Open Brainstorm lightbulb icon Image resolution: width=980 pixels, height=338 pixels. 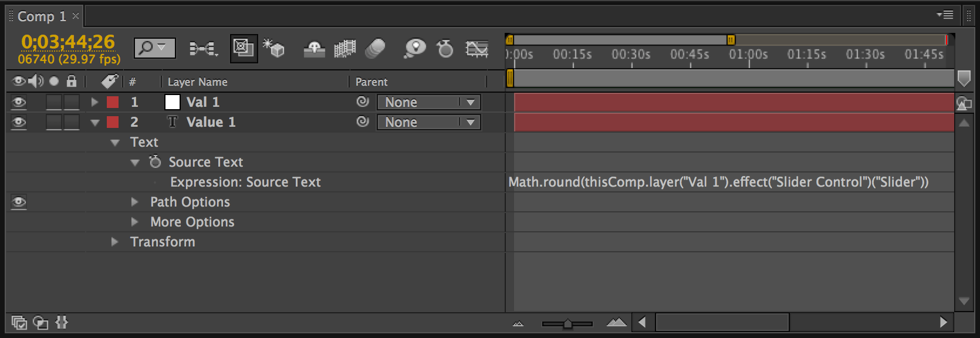(x=414, y=48)
